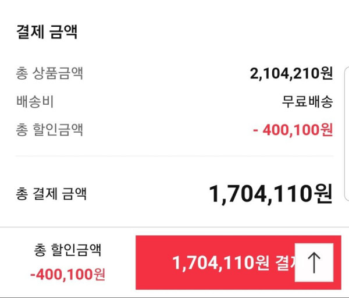Click the red 1,704,110원 결제 payment button
This screenshot has height=298, width=349.
click(x=238, y=262)
